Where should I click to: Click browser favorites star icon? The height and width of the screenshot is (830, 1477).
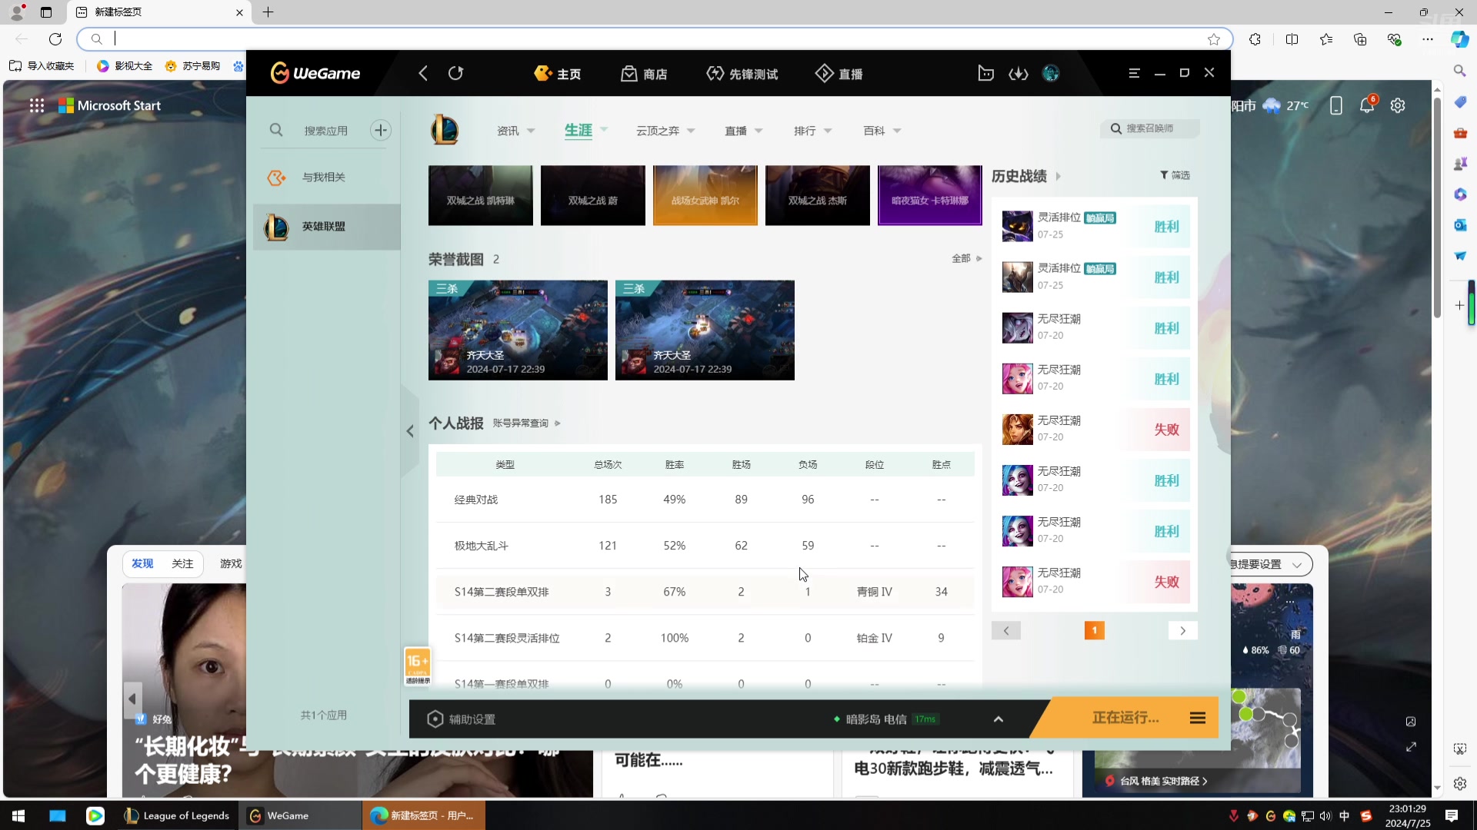[1214, 39]
